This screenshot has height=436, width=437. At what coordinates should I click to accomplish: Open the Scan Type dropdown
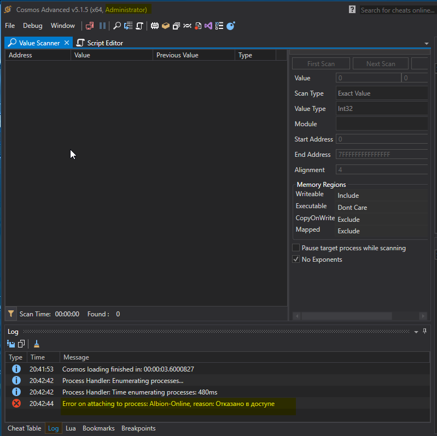pos(382,93)
